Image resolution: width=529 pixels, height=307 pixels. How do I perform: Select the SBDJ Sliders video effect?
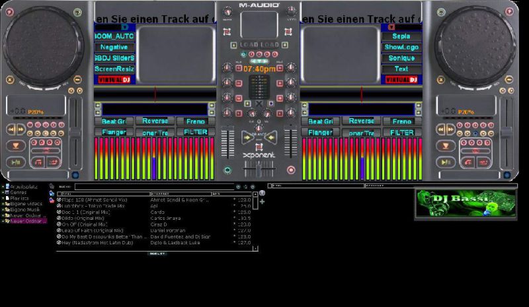tap(114, 58)
